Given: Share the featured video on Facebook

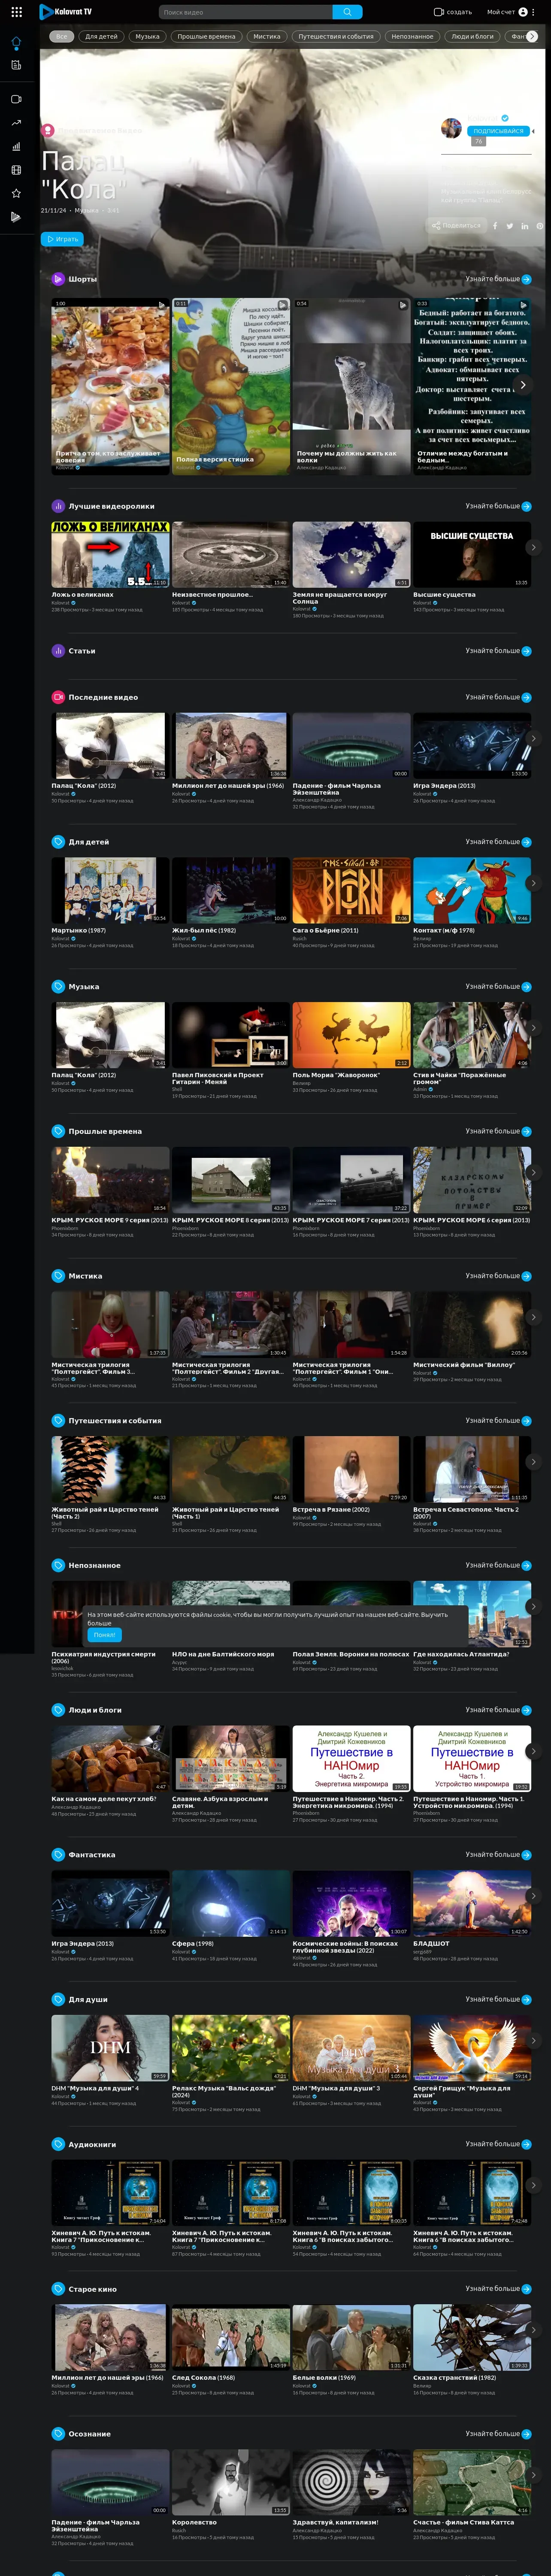Looking at the screenshot, I should [495, 226].
